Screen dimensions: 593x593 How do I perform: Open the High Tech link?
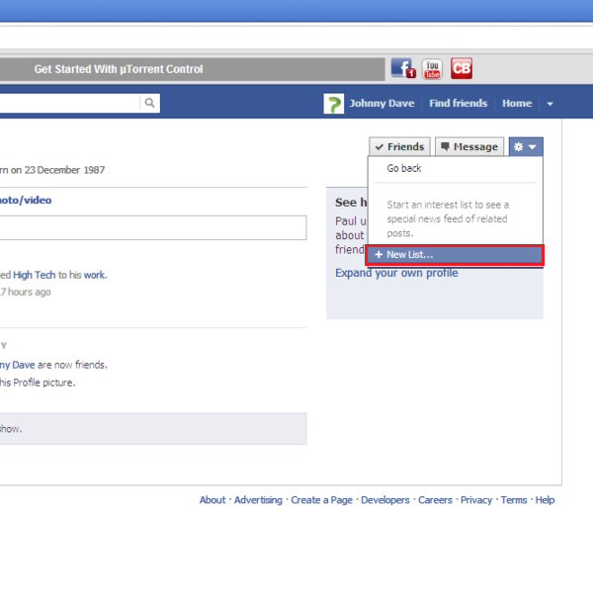click(35, 275)
